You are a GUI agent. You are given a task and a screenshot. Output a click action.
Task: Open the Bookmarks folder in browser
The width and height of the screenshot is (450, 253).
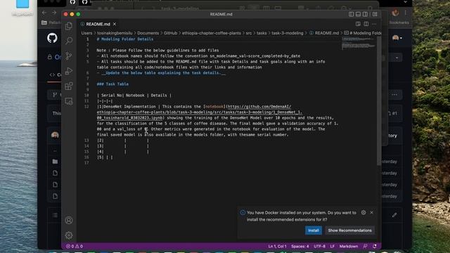coord(399,22)
